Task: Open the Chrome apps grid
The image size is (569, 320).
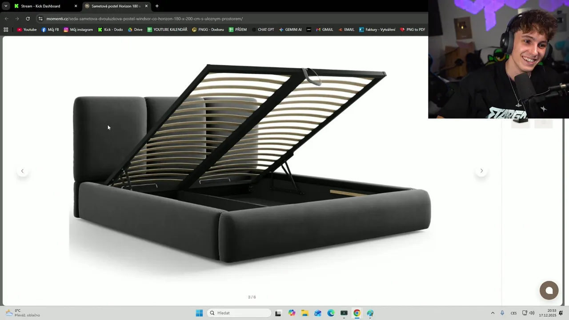Action: pos(6,30)
